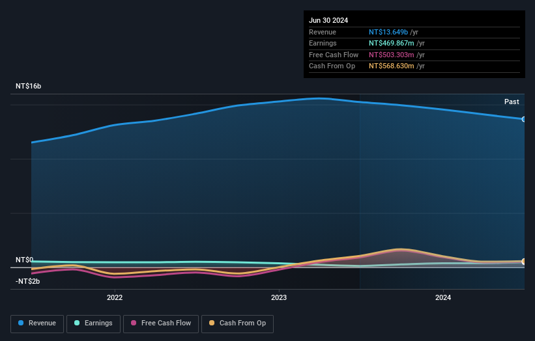Toggle the Revenue legend button
The image size is (535, 341).
37,323
